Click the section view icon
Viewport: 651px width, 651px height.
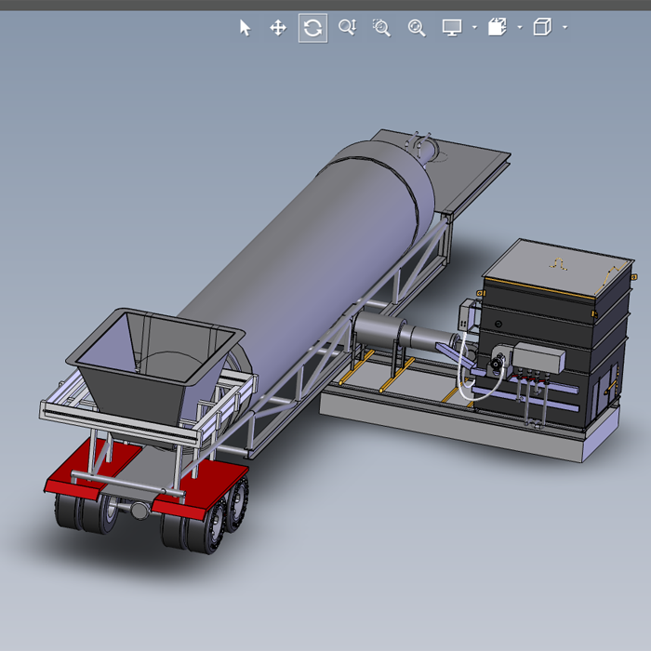click(x=498, y=27)
